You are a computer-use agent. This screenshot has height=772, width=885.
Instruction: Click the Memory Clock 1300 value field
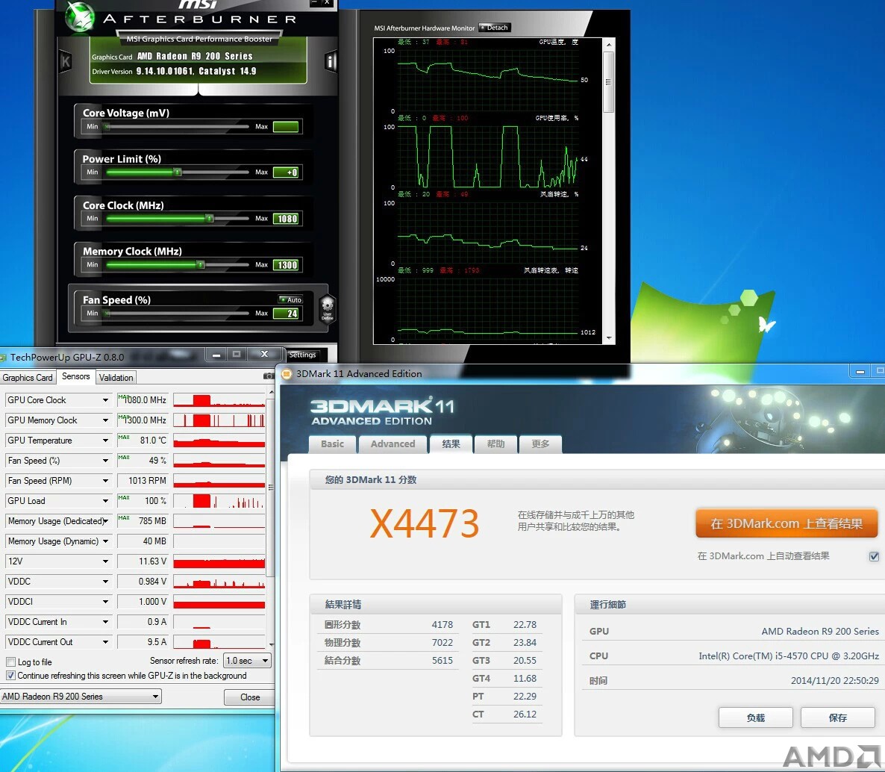[286, 265]
